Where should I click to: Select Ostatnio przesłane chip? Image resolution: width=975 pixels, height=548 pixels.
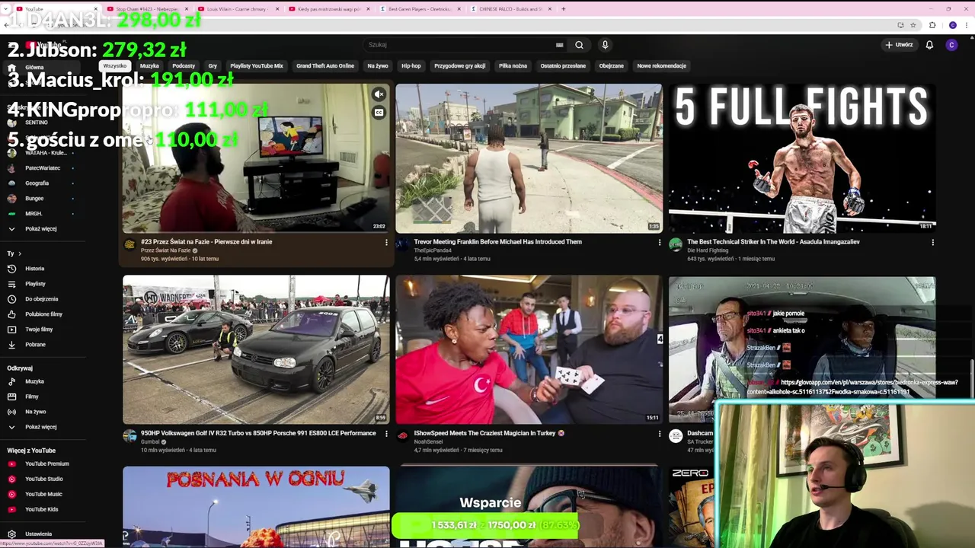click(x=563, y=66)
